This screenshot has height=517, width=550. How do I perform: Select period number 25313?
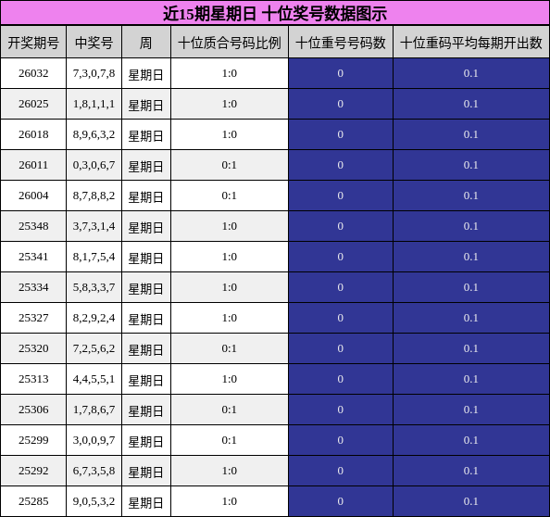coord(33,379)
